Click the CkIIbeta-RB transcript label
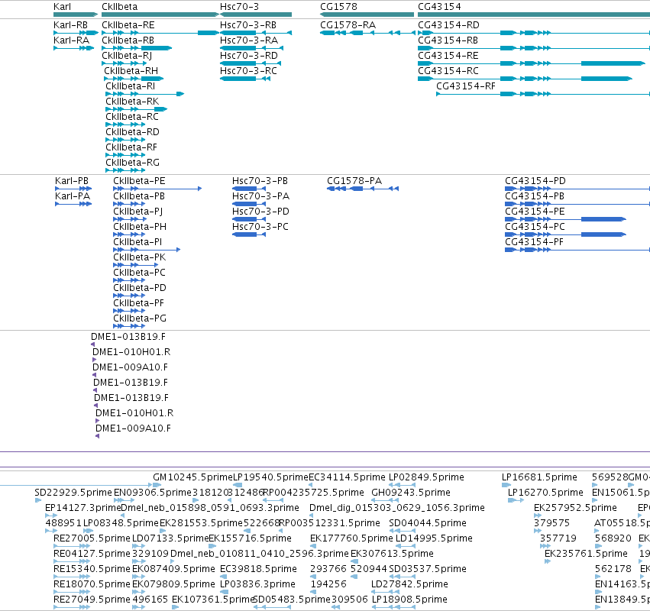Image resolution: width=650 pixels, height=611 pixels. point(128,40)
